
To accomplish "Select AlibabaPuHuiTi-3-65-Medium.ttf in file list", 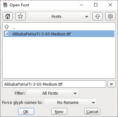I will (x=59, y=34).
